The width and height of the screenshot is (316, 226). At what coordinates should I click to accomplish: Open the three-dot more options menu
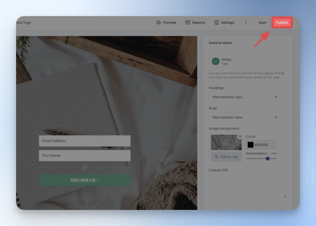[246, 22]
